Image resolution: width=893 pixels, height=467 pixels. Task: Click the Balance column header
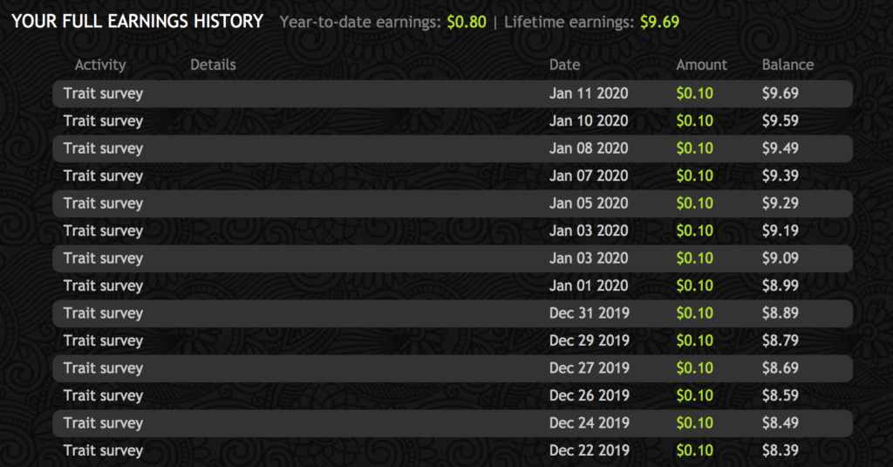coord(787,65)
